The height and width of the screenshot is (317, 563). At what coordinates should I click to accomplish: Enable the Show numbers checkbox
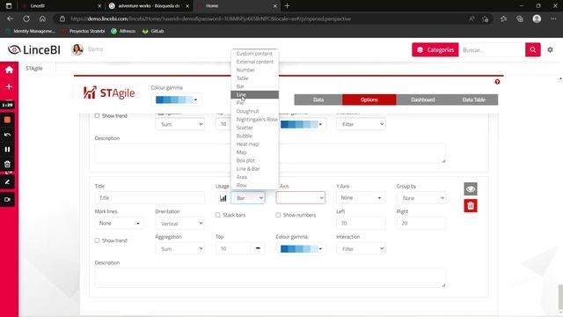278,215
